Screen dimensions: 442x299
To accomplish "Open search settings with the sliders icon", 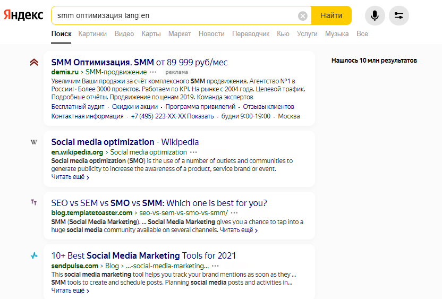I will [398, 15].
